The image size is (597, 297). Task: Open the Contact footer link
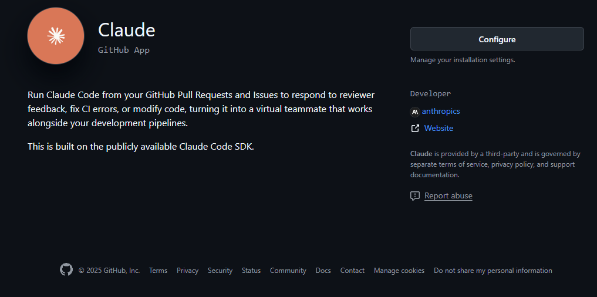click(352, 271)
